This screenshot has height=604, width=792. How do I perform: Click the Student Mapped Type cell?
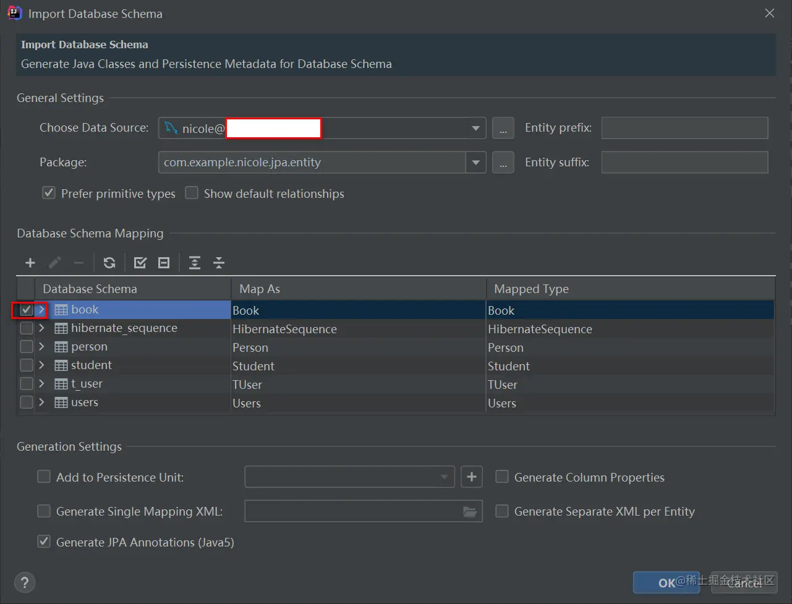(x=631, y=366)
